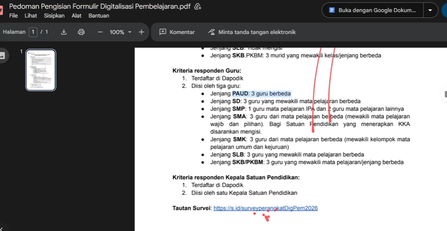447x231 pixels.
Task: Click Diisi oleh satu Kepala Satuan Pendidikan
Action: pos(244,193)
